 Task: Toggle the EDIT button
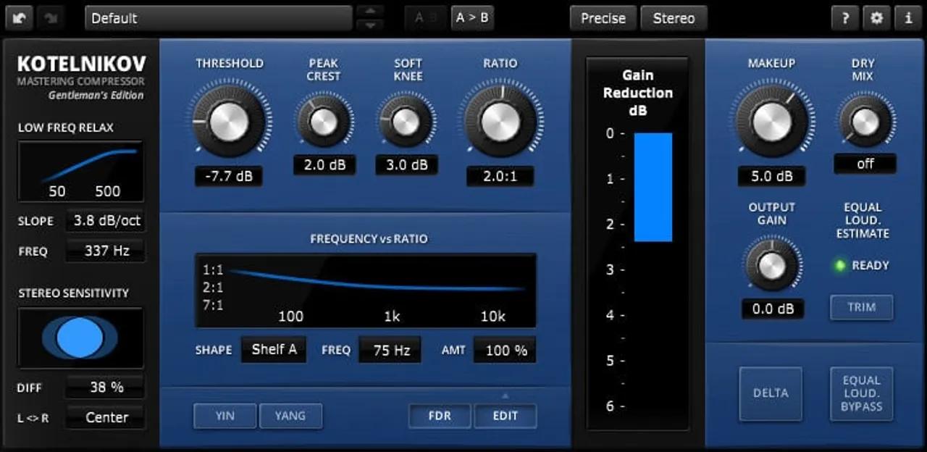pos(506,417)
